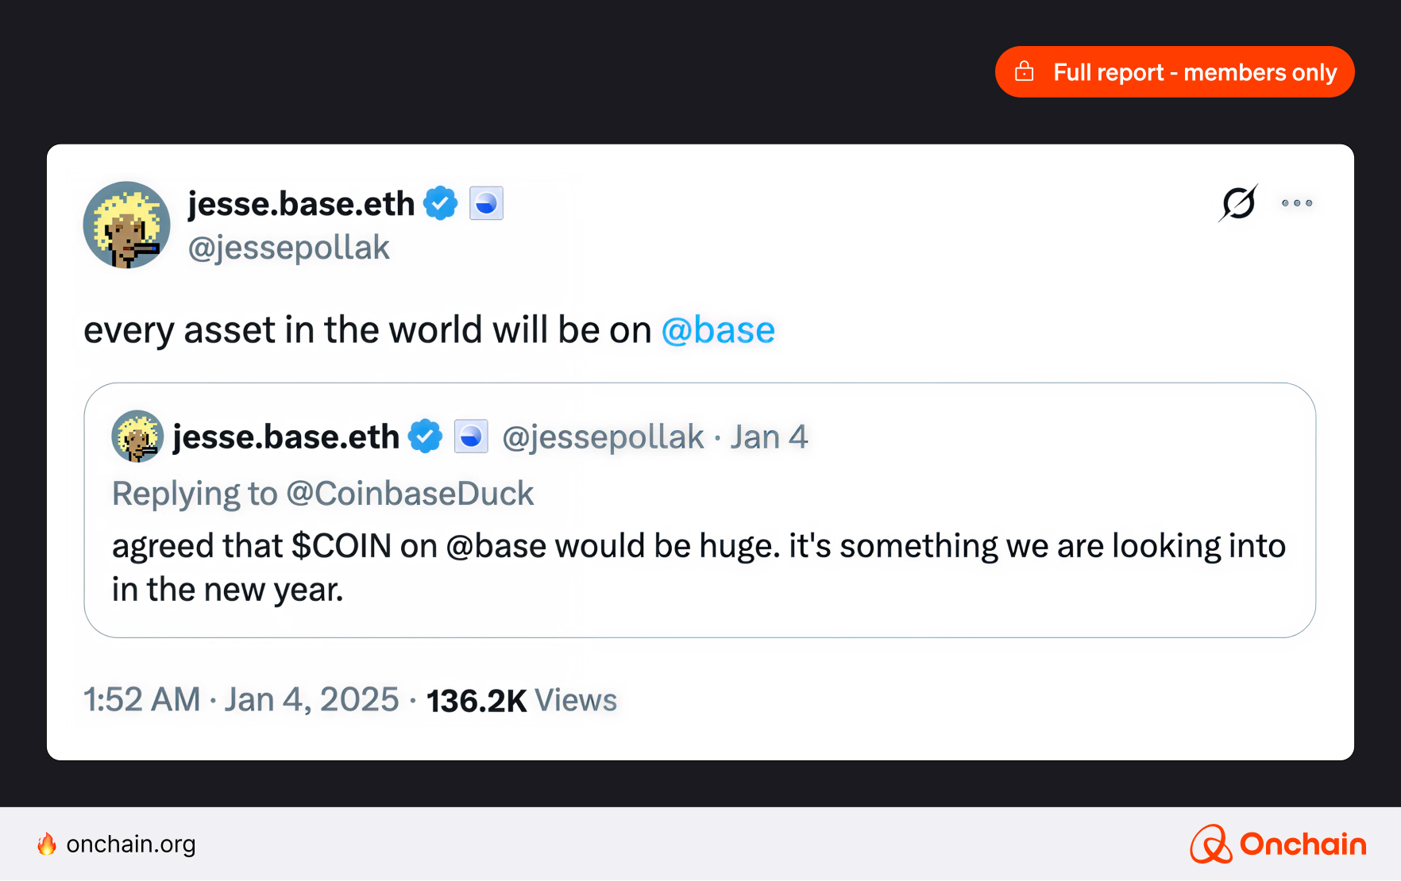Screen dimensions: 1401x881
Task: Click the lock icon in the orange button
Action: [x=1025, y=71]
